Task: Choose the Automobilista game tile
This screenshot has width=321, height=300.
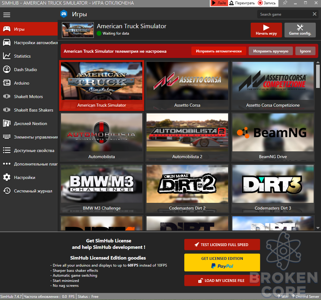Action: pyautogui.click(x=101, y=137)
